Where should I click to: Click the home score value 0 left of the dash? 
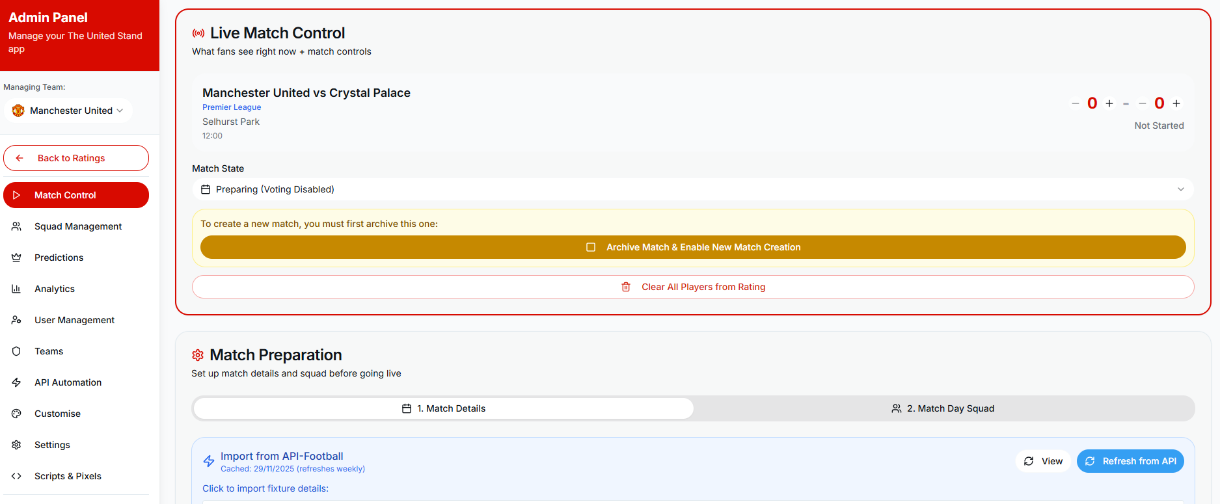1092,103
